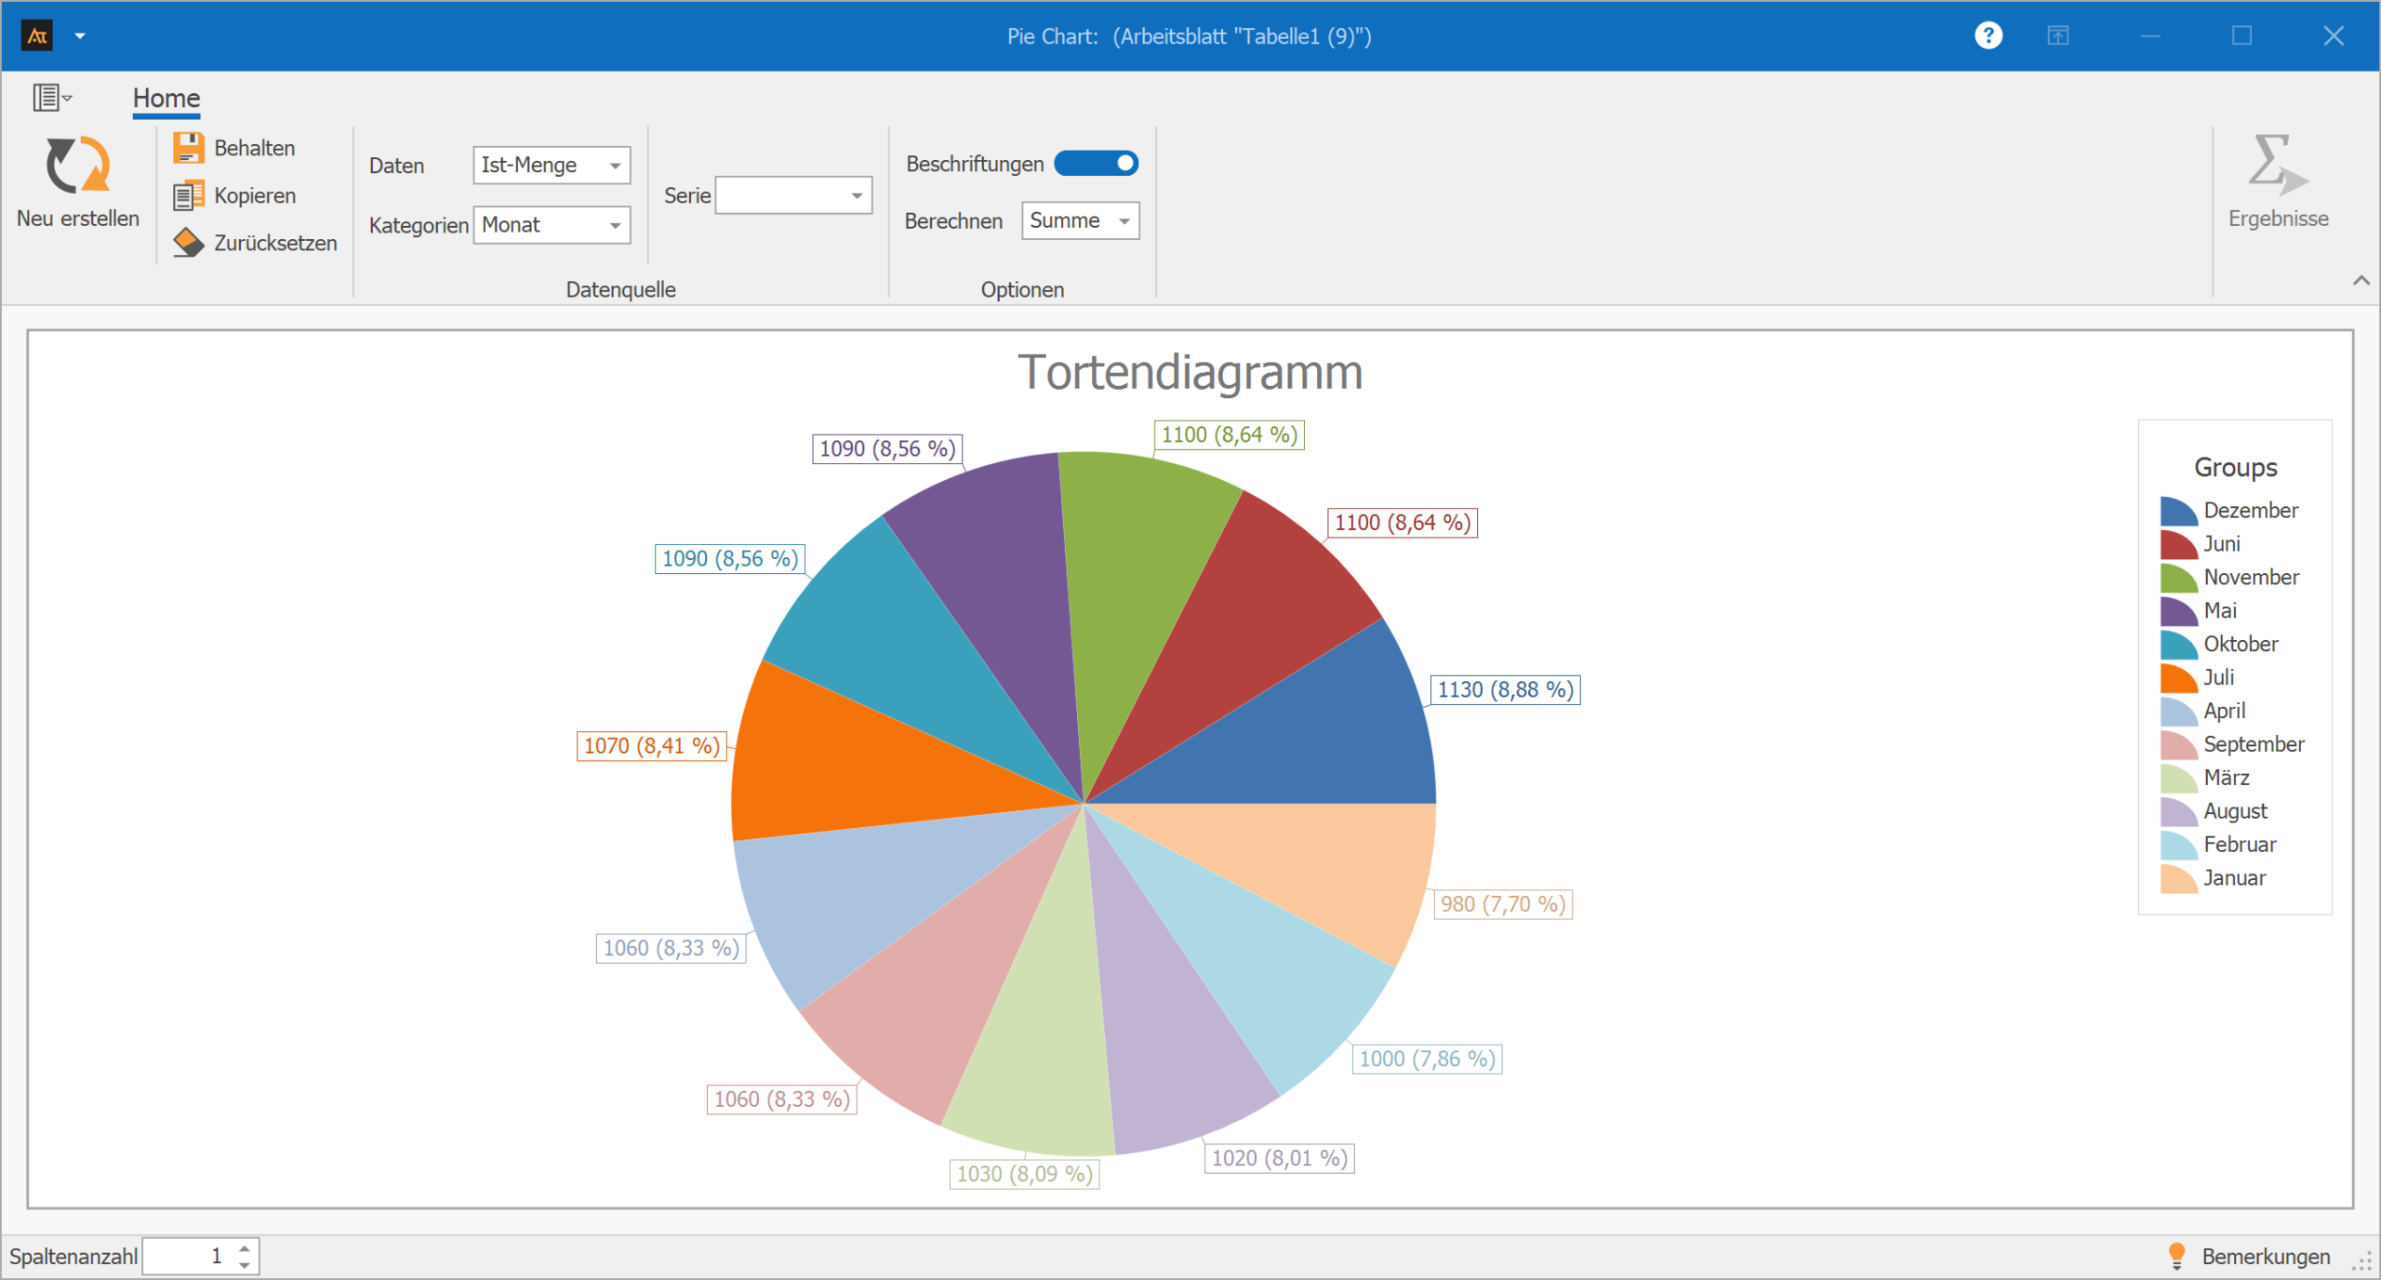Open the application menu icon below logo

pyautogui.click(x=52, y=98)
